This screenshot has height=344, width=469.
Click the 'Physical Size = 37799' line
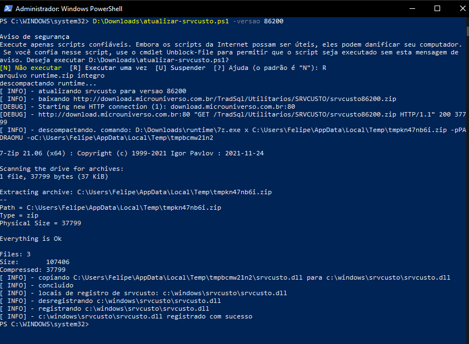tap(41, 223)
